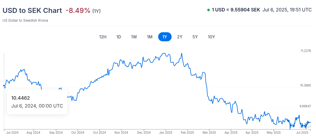Click the 11.2278 y-axis value
This screenshot has height=136, width=316.
click(x=305, y=51)
